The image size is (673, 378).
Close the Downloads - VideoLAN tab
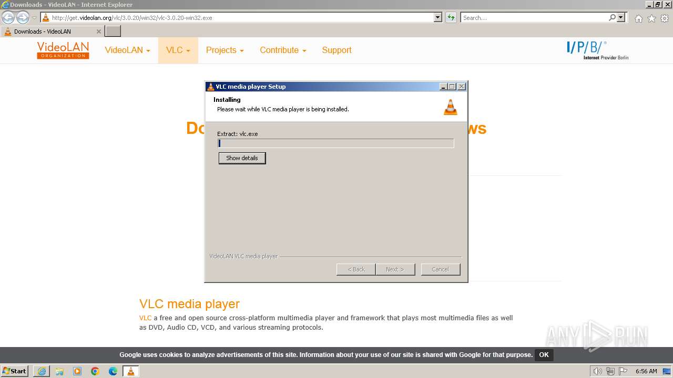[98, 31]
